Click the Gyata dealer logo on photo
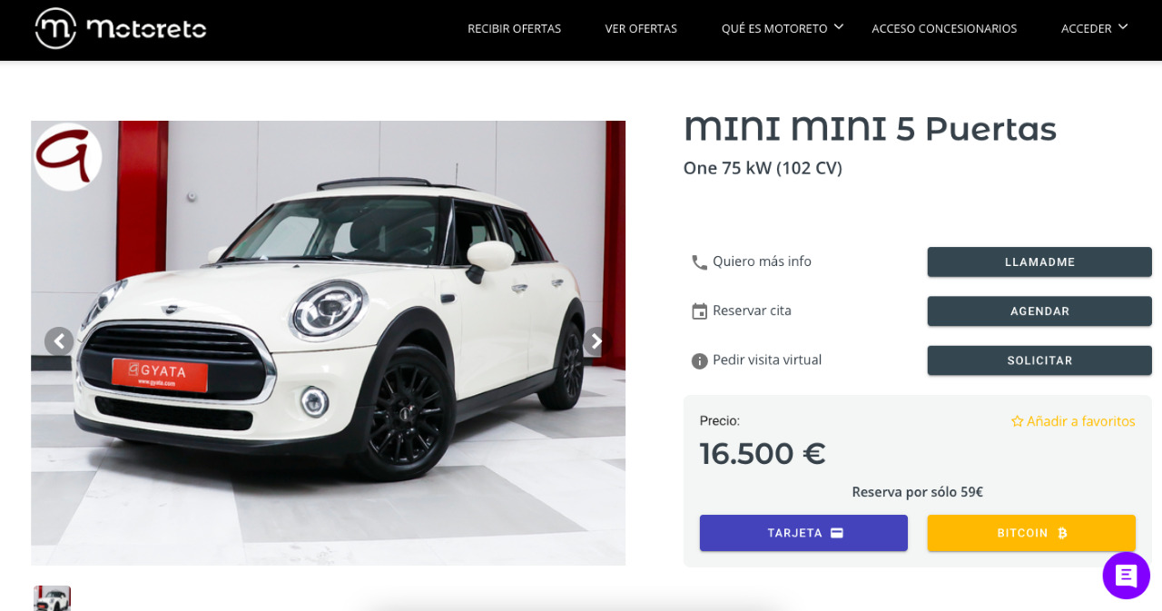The height and width of the screenshot is (611, 1162). (x=67, y=156)
